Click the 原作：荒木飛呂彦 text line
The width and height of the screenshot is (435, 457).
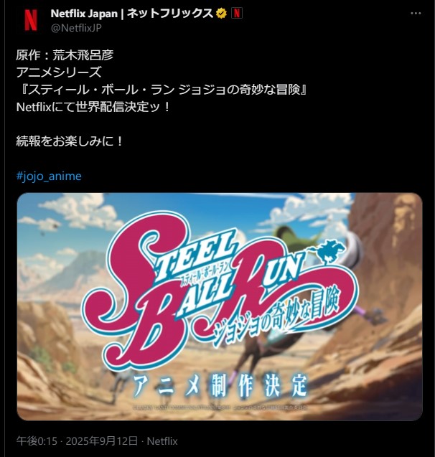[65, 55]
